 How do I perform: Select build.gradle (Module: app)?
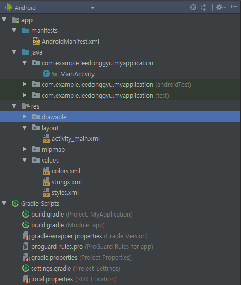click(x=68, y=225)
